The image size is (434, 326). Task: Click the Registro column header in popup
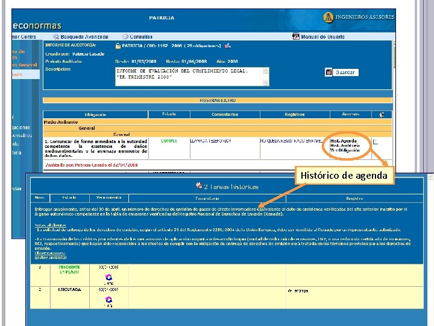354,198
